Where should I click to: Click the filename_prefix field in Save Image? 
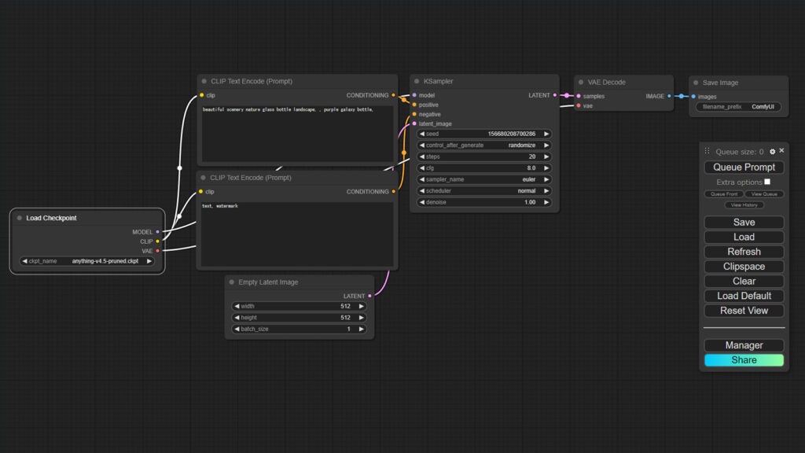click(x=738, y=107)
